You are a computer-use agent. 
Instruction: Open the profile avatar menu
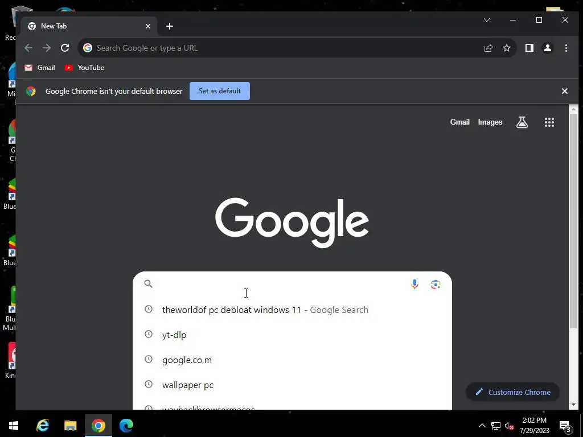[x=547, y=48]
